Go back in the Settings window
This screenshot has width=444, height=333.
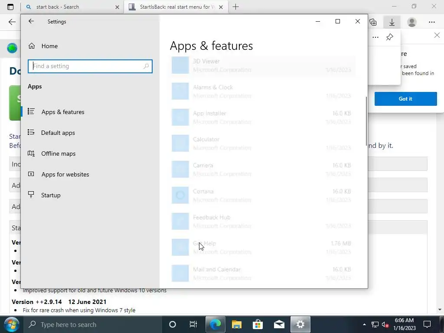pos(31,21)
